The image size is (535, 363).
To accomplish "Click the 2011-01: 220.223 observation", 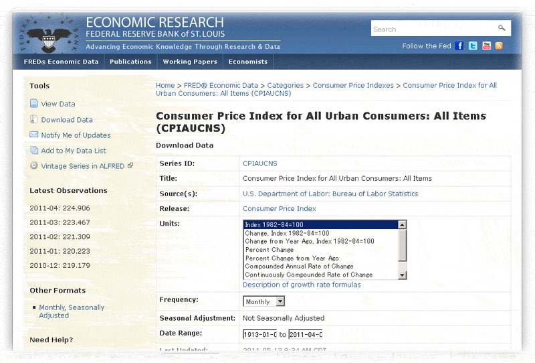I will tap(60, 251).
